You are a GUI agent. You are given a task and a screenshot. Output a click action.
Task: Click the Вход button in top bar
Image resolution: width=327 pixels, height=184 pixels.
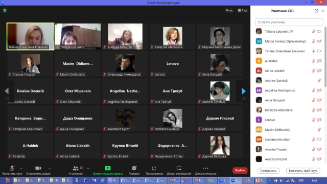pyautogui.click(x=229, y=10)
